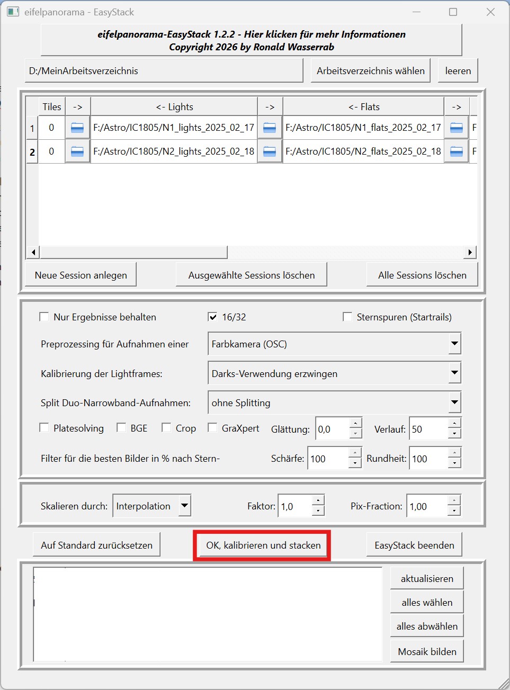Toggle the 16/32 checkbox
510x690 pixels.
tap(212, 317)
